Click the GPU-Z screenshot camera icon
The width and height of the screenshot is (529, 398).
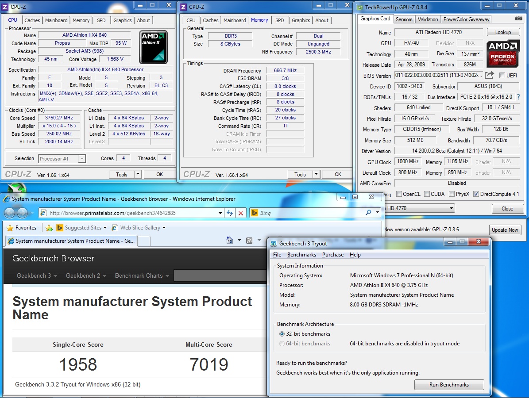point(518,19)
